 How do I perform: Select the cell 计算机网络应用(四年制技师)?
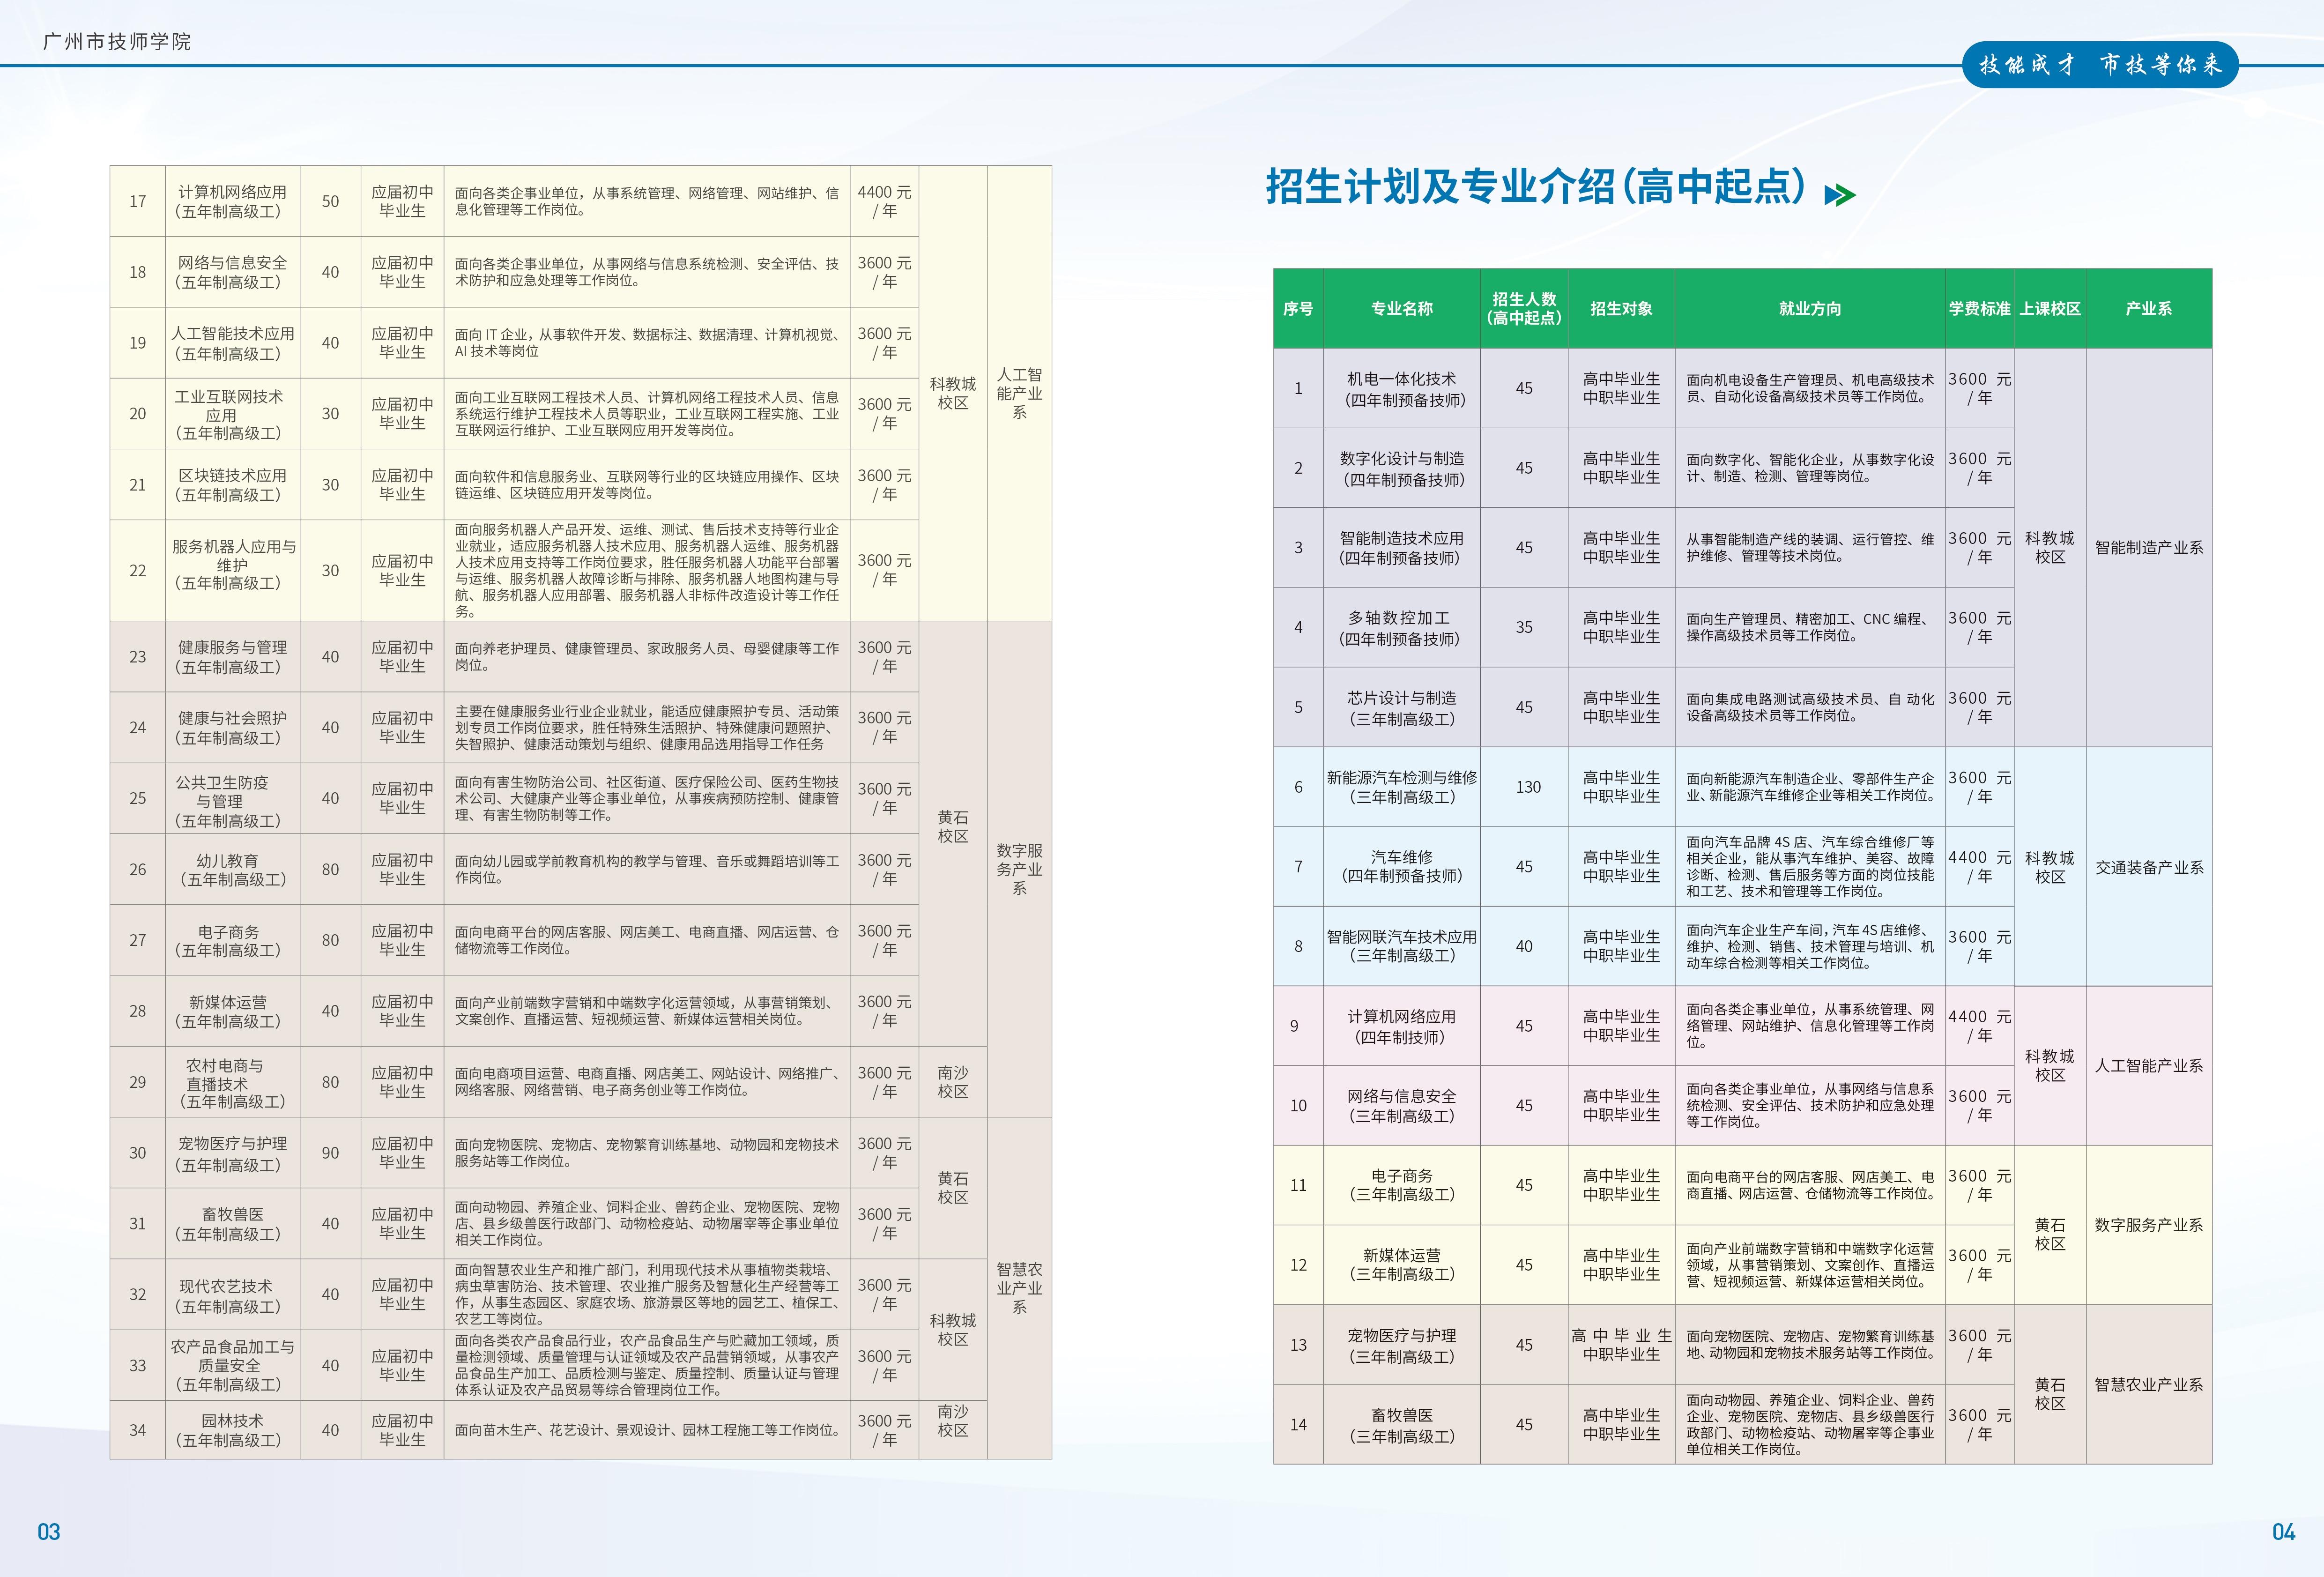click(x=1401, y=1026)
